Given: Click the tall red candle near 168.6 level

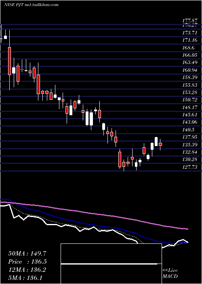Looking at the screenshot, I should [x=9, y=61].
